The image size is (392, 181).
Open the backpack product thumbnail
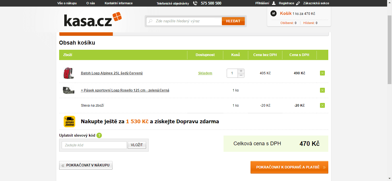68,73
